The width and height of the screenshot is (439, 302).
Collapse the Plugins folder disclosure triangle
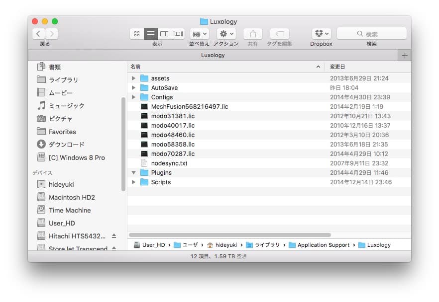[133, 173]
